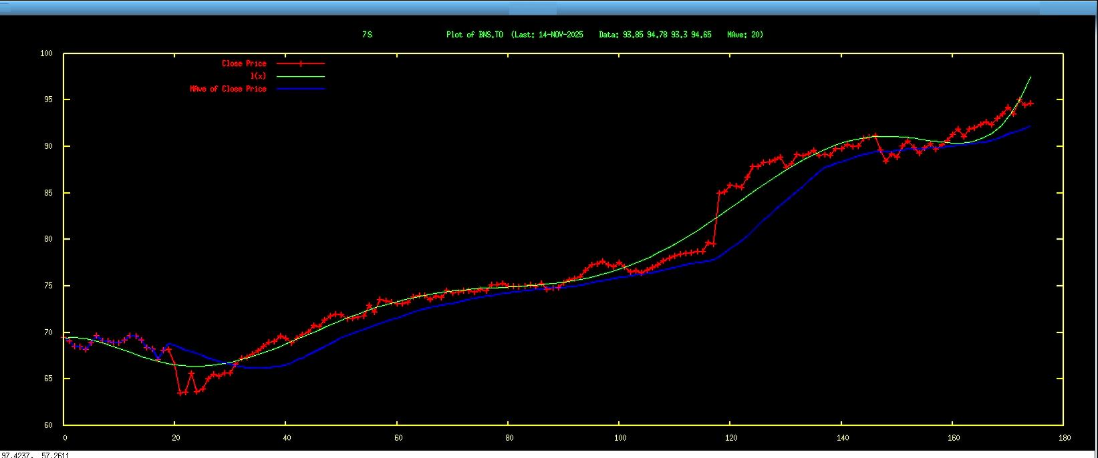This screenshot has height=458, width=1098.
Task: Click the red Close Price legend line sample
Action: 301,63
